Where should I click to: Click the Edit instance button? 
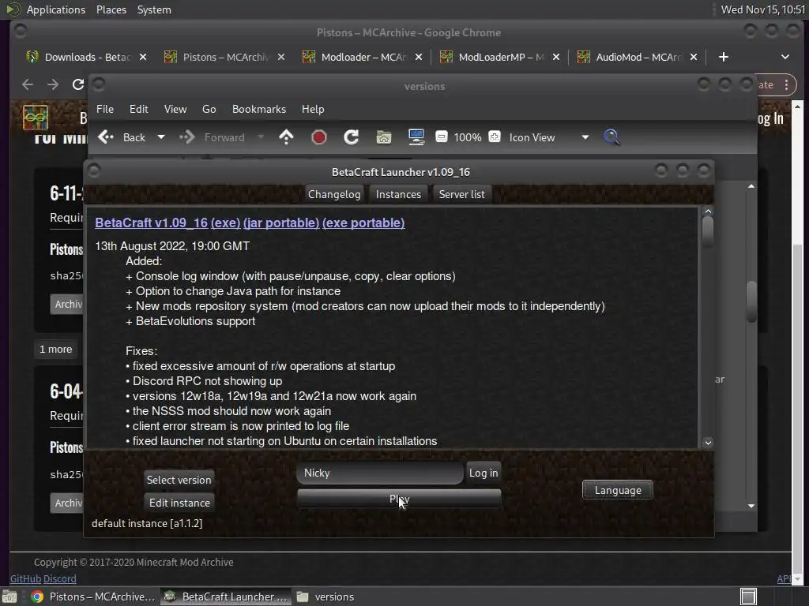click(179, 503)
